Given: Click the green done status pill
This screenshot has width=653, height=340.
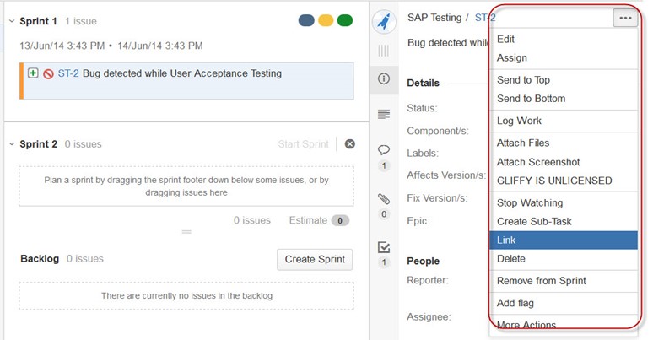Looking at the screenshot, I should point(345,20).
